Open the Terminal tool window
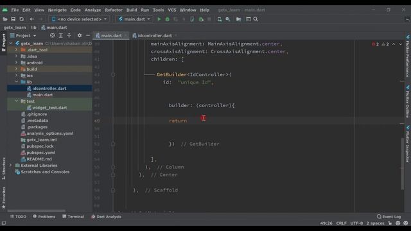The height and width of the screenshot is (231, 411). pyautogui.click(x=73, y=217)
